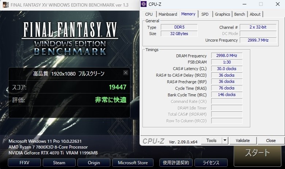Click the Uncore Frequency value 2999.7 MHz
The height and width of the screenshot is (169, 285).
point(258,40)
